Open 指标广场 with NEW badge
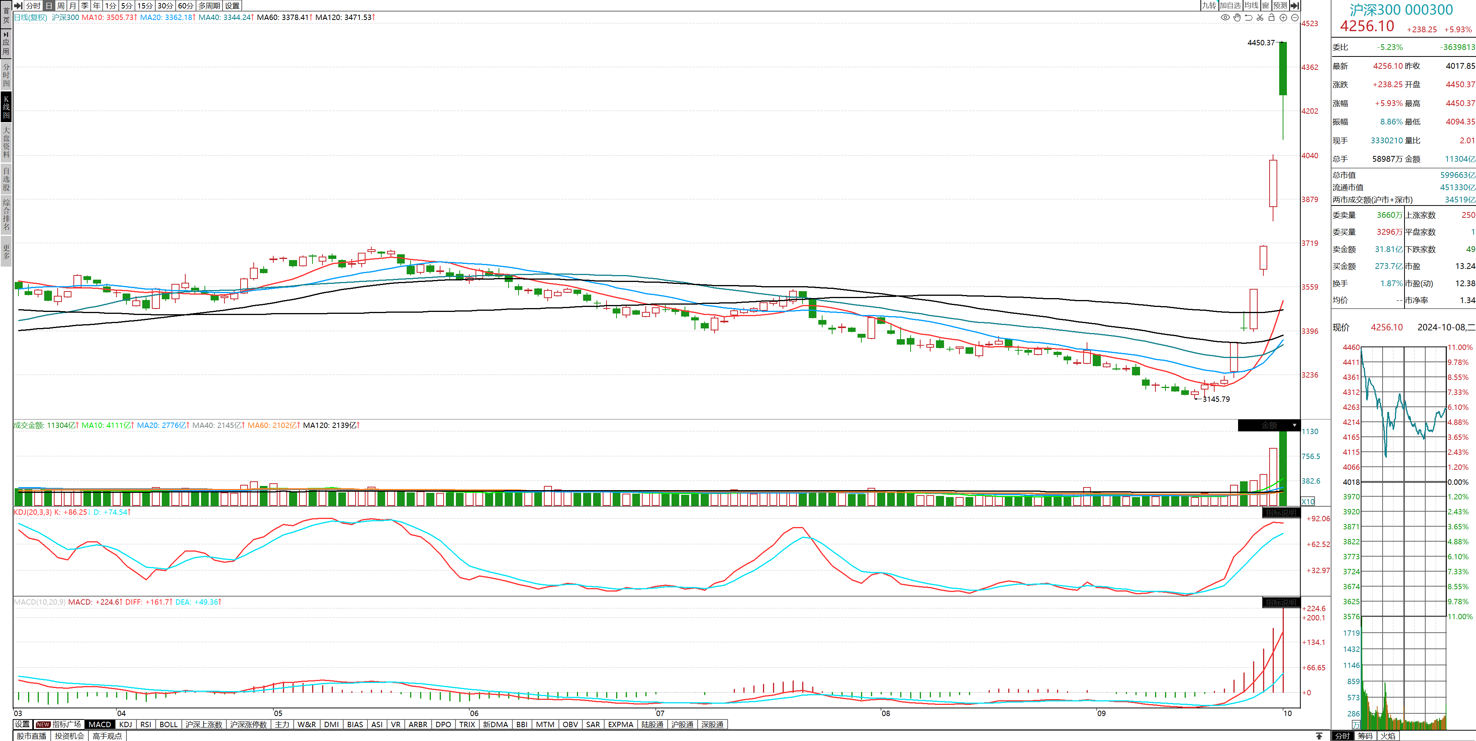Screen dimensions: 1476x741 click(59, 724)
